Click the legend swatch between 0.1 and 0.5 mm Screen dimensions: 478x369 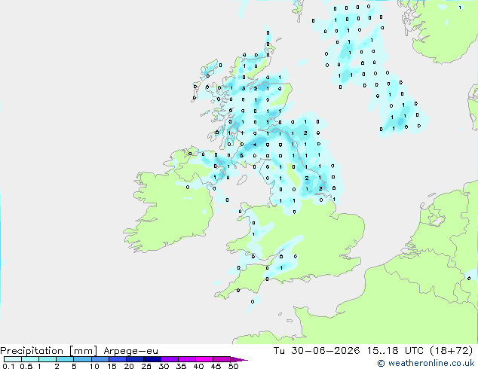click(13, 359)
